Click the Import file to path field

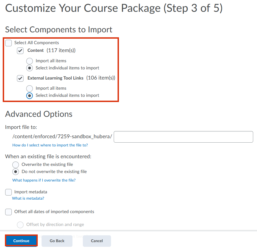(x=183, y=137)
